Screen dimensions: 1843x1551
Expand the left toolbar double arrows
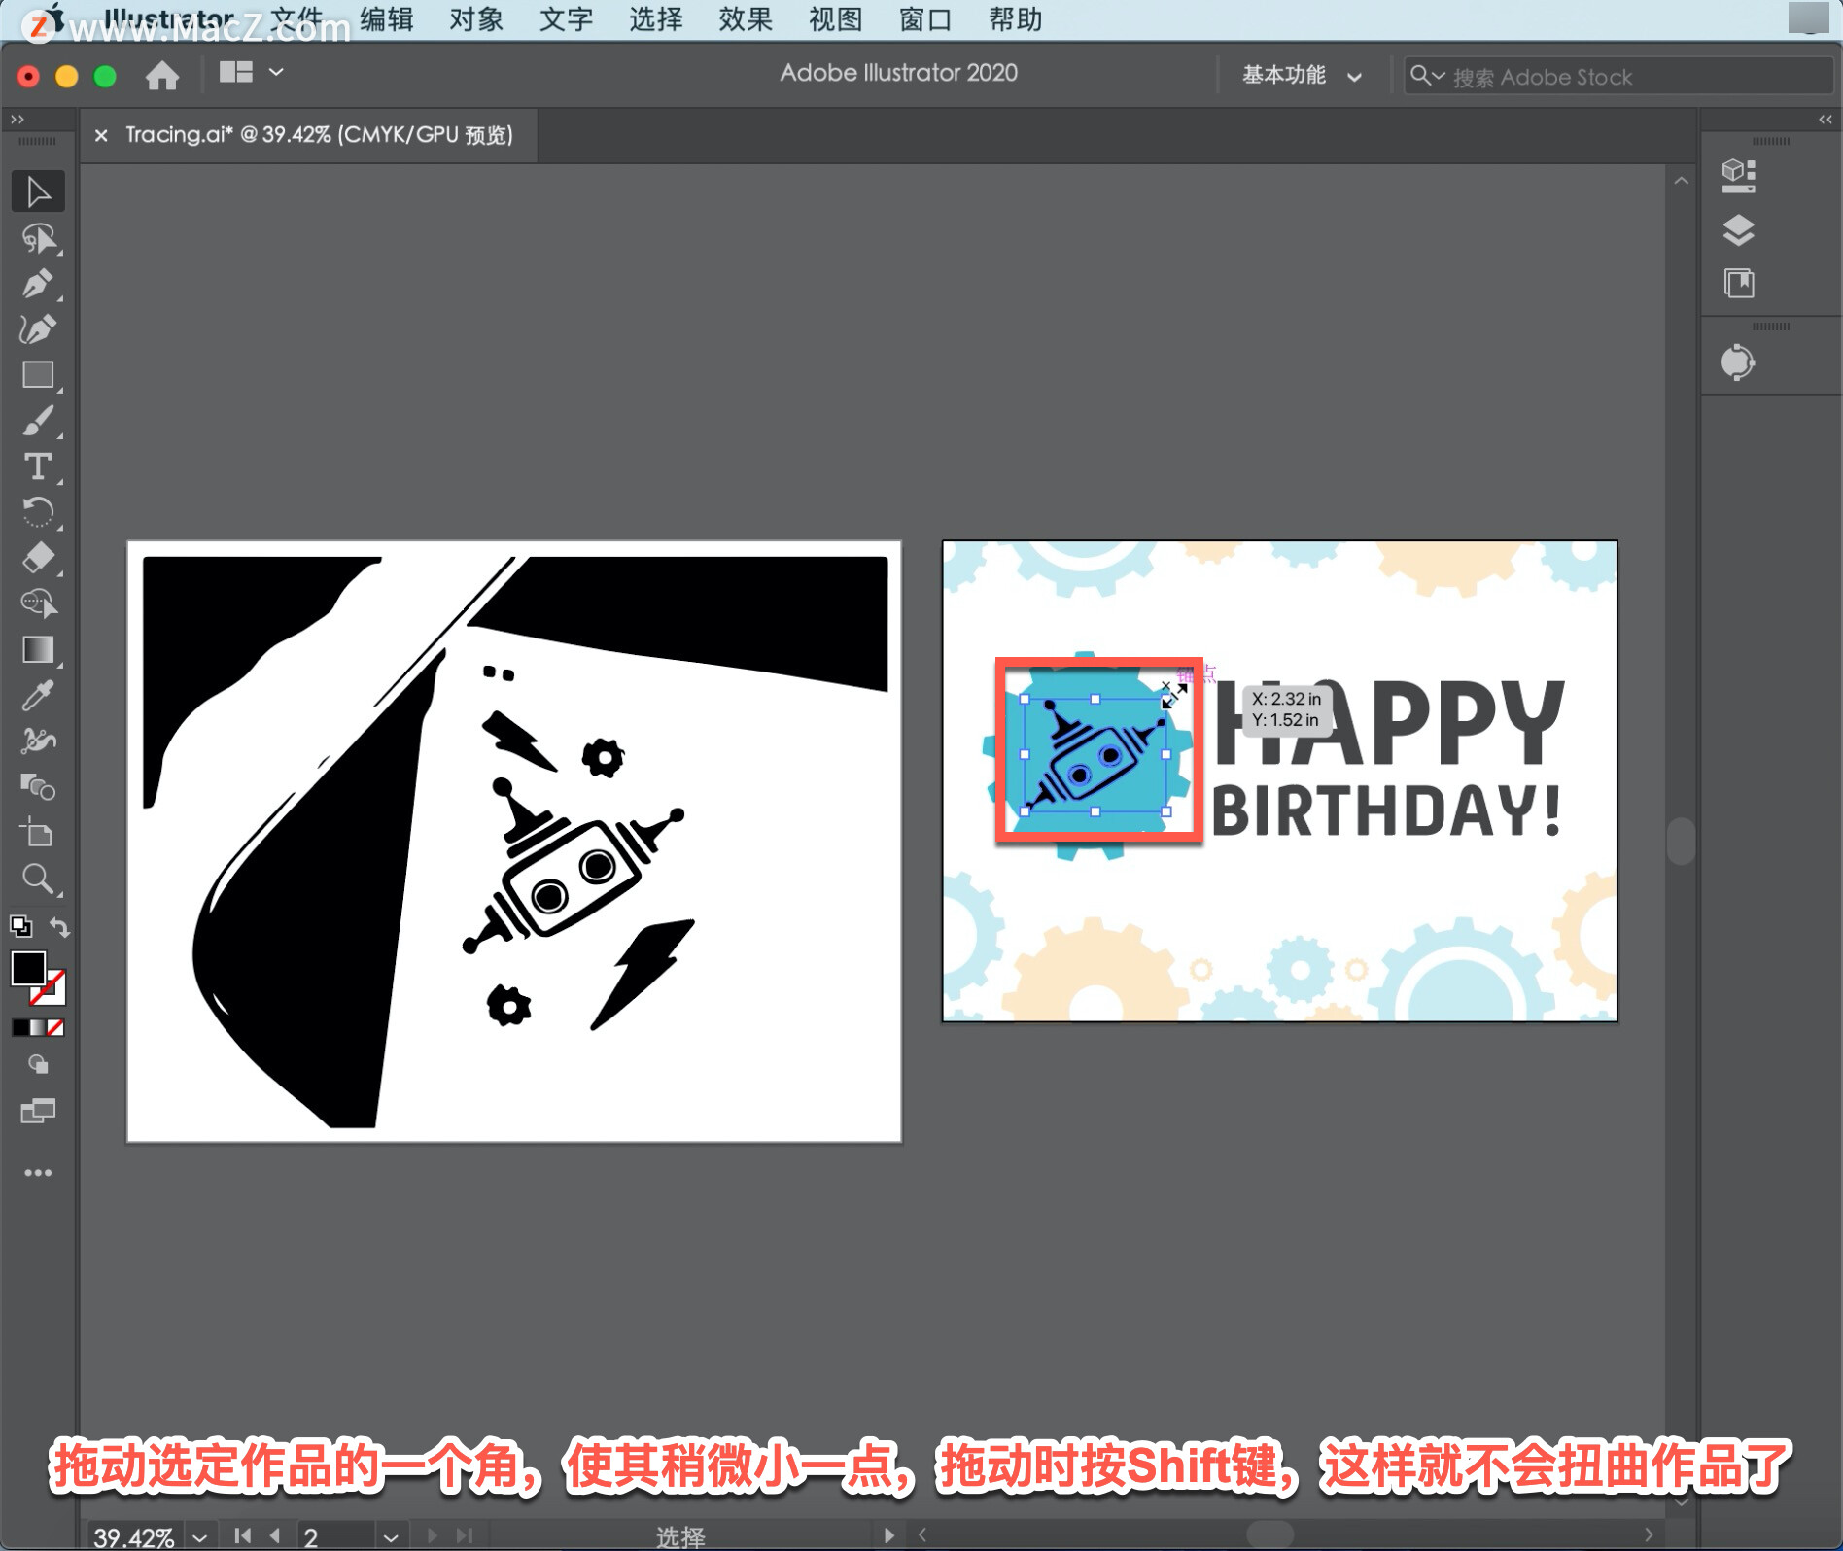[17, 119]
